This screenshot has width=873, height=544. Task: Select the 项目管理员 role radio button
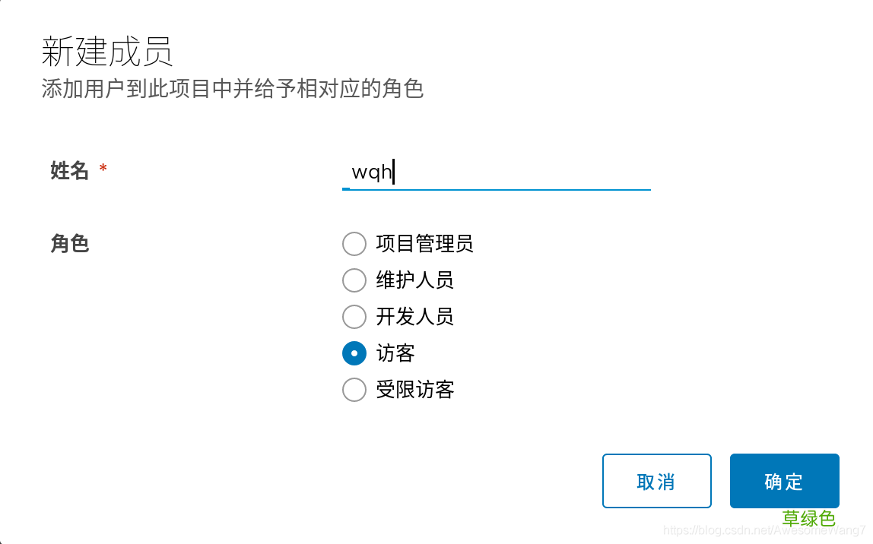coord(354,244)
